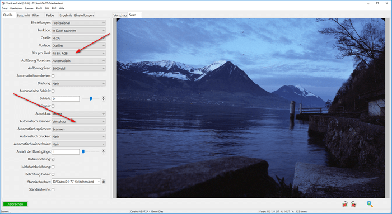Screen dimensions: 392x214
Task: Toggle the Bildausrichtung checkbox off
Action: (53, 159)
